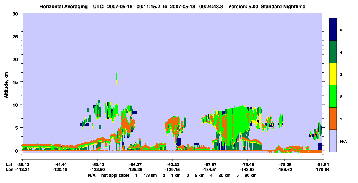Click the 'Lon' row label
This screenshot has height=183, width=358.
coord(9,170)
